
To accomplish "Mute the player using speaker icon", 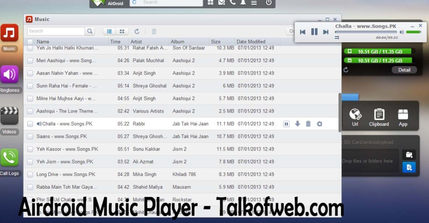I will coord(402,32).
